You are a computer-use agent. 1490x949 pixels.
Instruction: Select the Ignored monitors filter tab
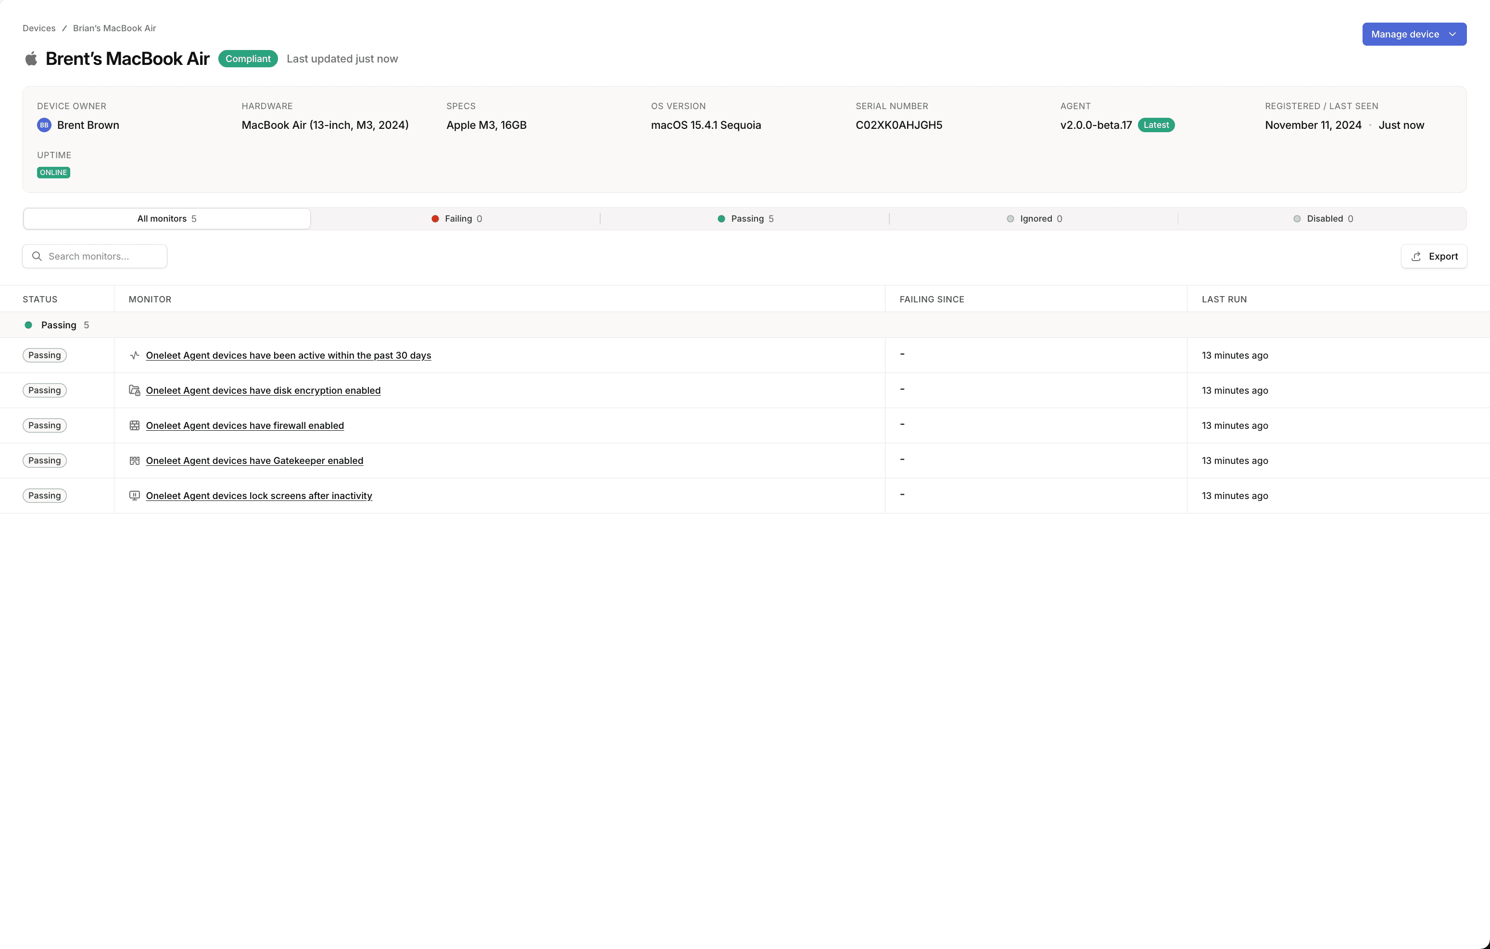click(x=1034, y=218)
